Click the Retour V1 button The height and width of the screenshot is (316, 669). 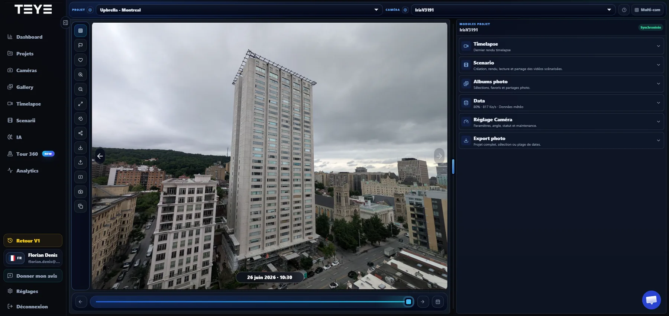(33, 241)
